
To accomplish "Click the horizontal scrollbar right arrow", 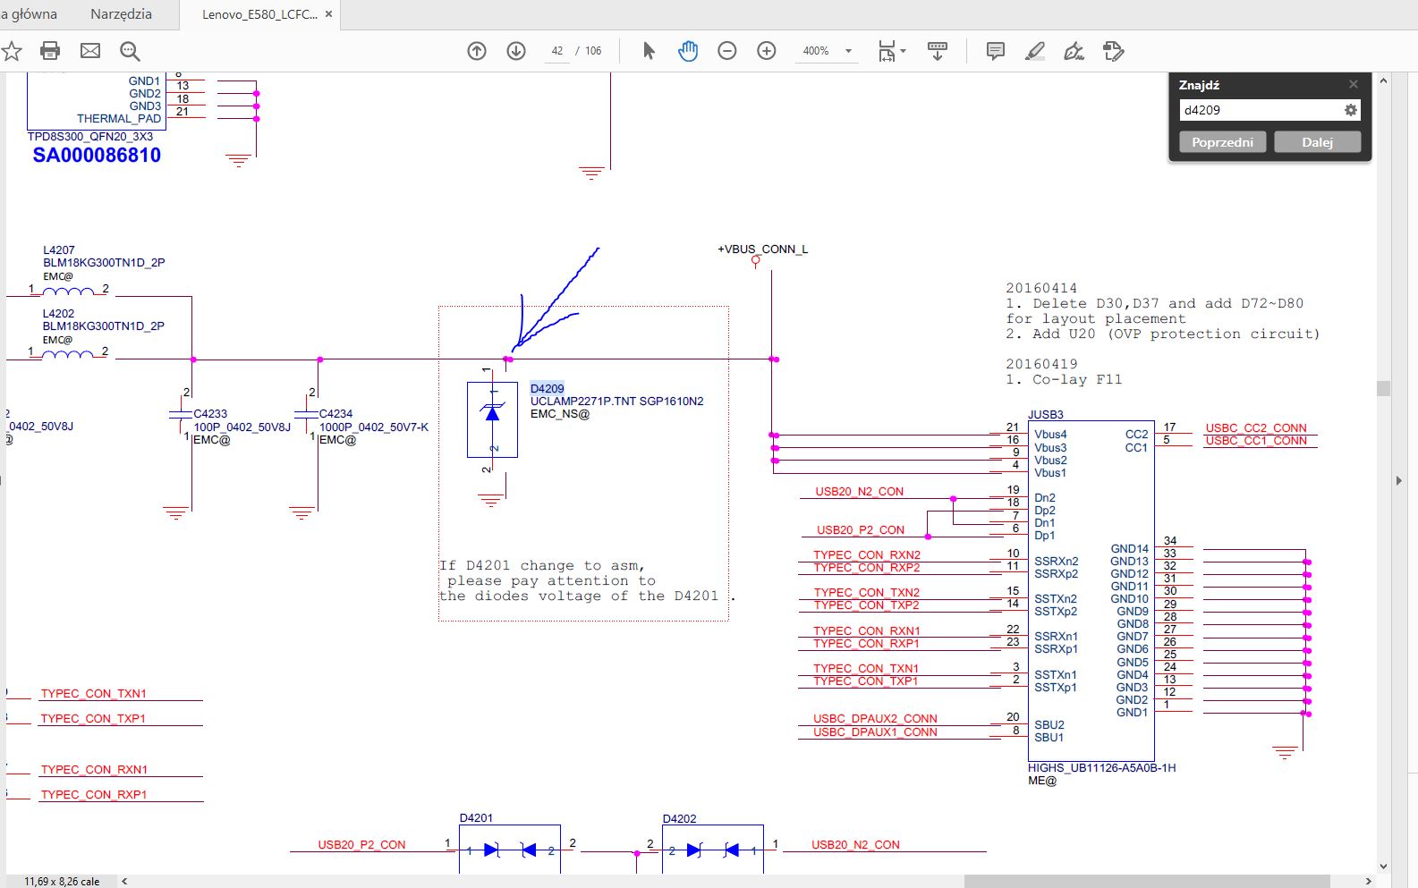I will 1369,881.
